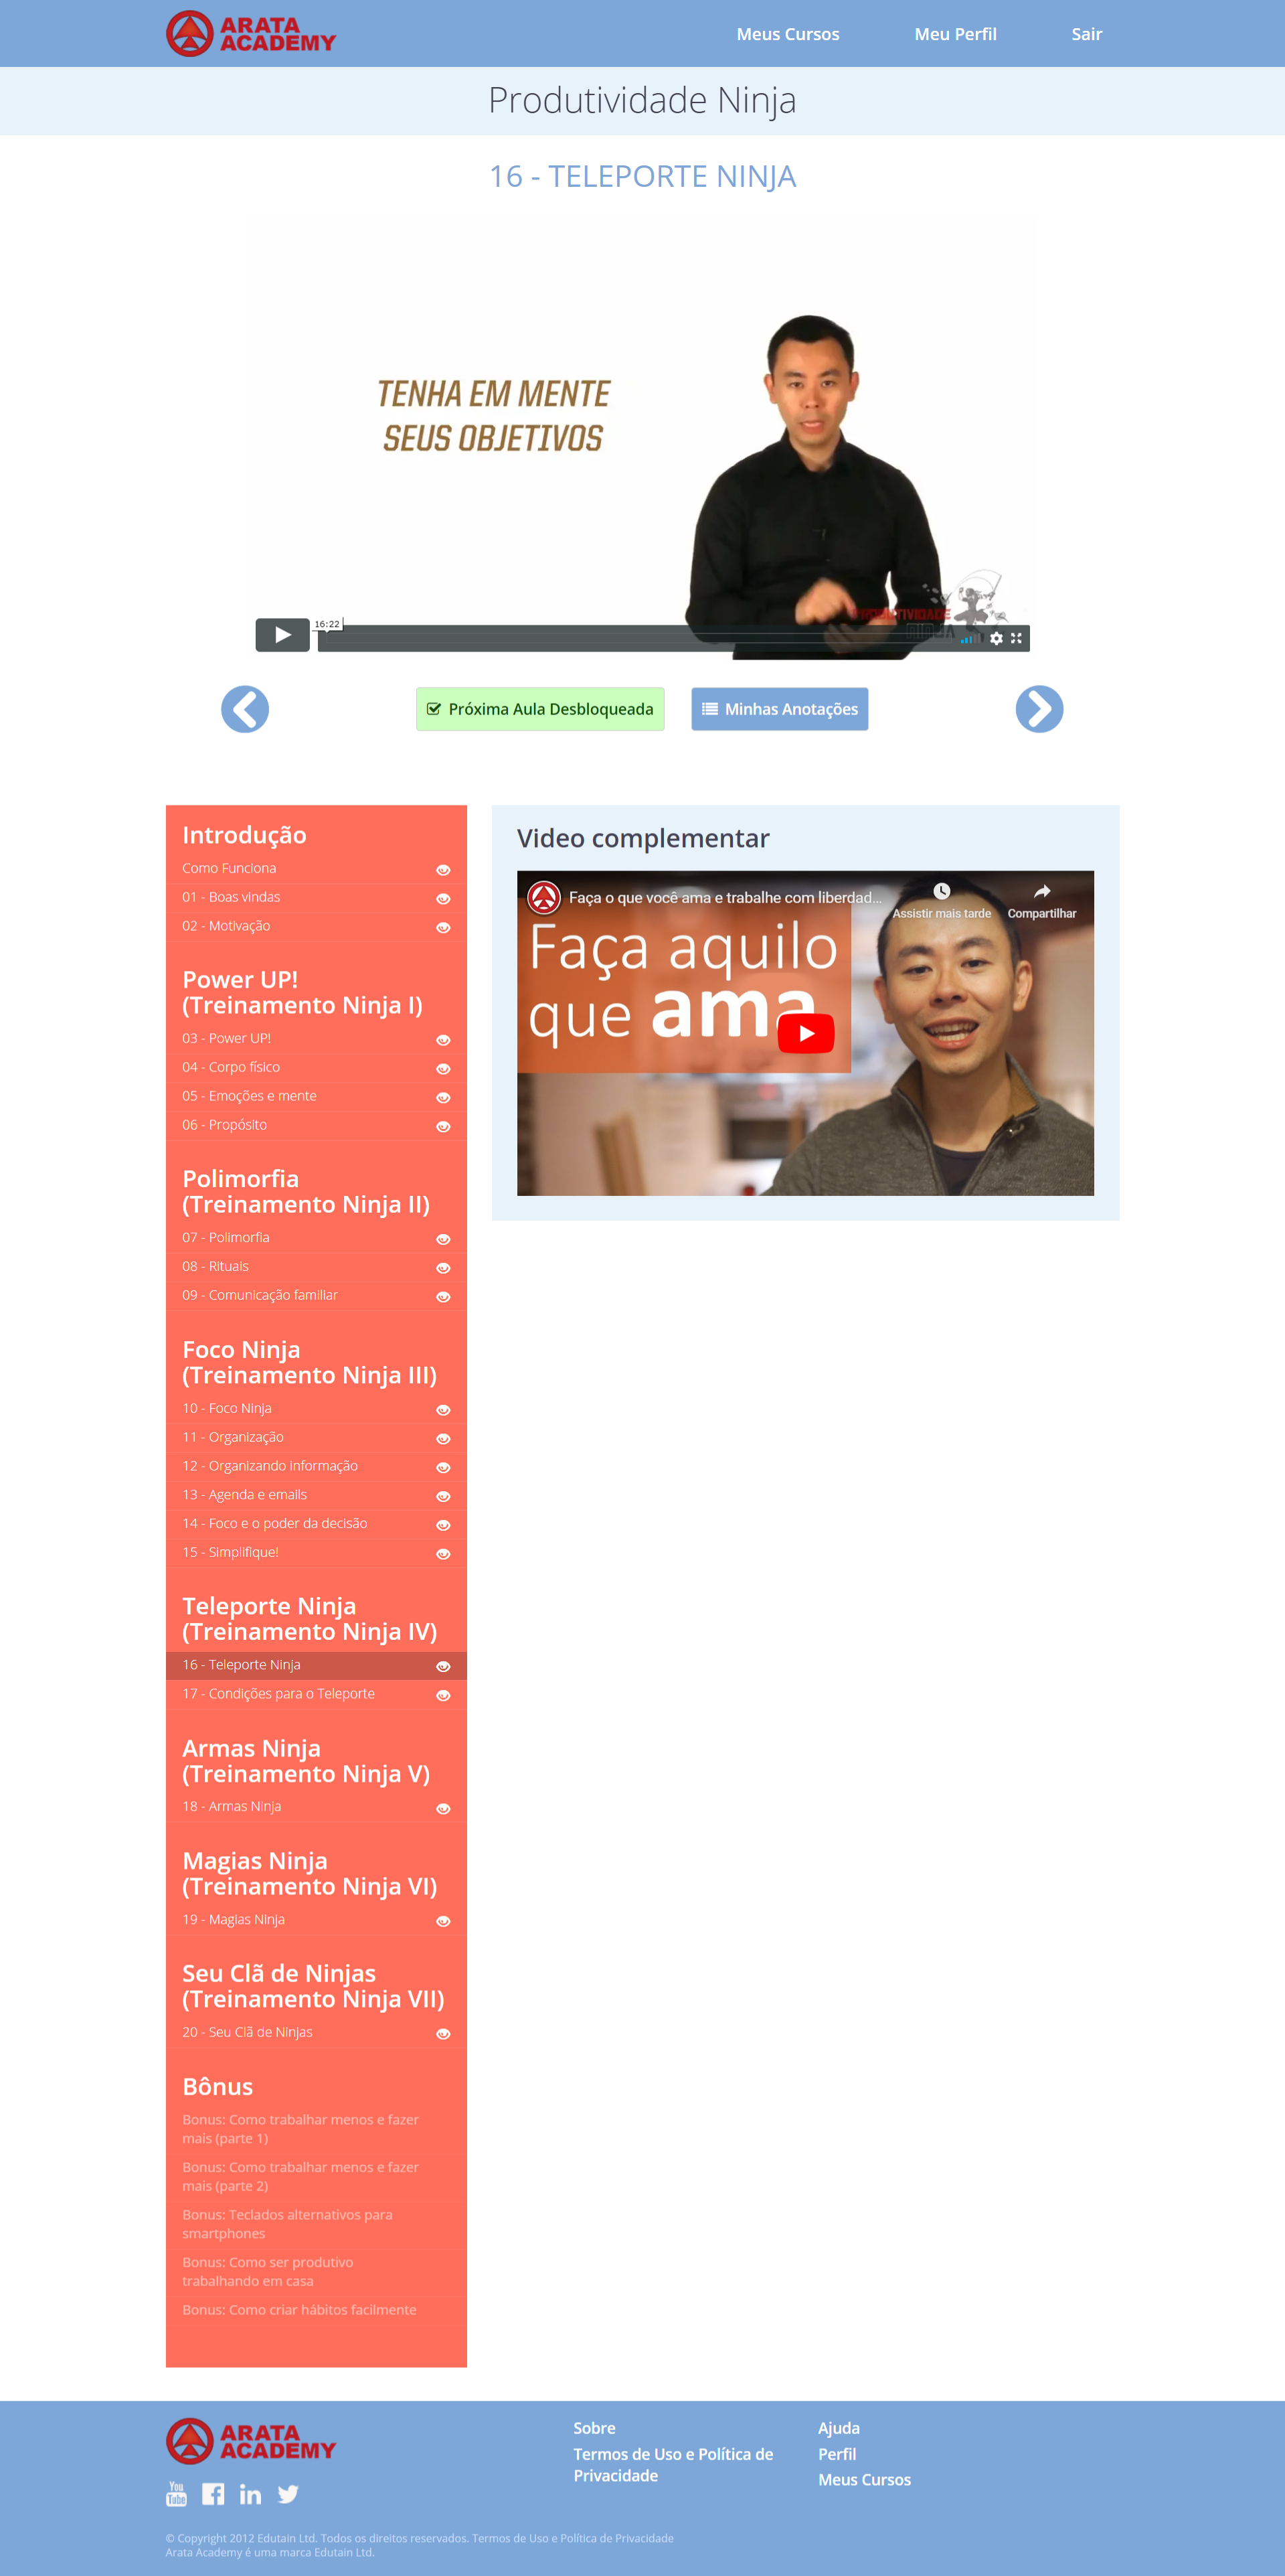The height and width of the screenshot is (2576, 1285).
Task: Toggle watched eye for 10 - Foco Ninja
Action: tap(442, 1410)
